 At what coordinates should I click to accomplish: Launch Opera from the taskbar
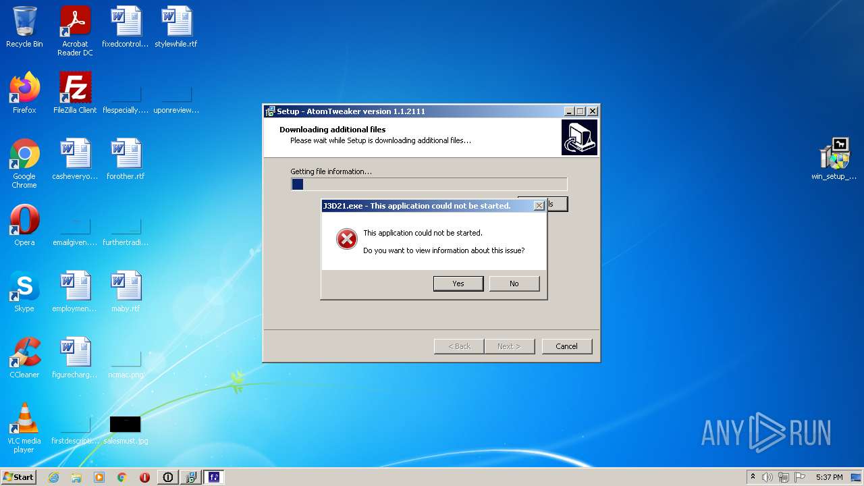click(x=145, y=477)
